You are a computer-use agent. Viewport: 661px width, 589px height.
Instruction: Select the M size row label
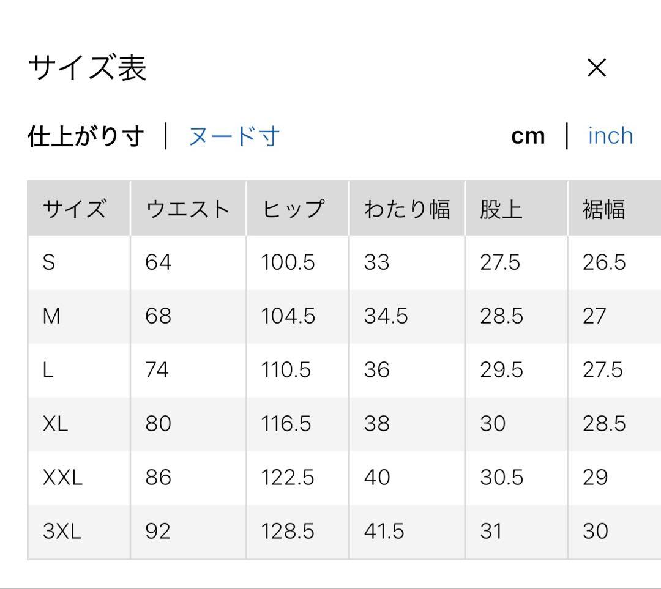(51, 316)
